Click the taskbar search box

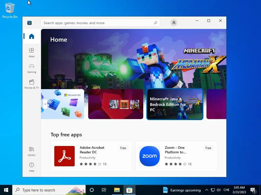pos(49,190)
